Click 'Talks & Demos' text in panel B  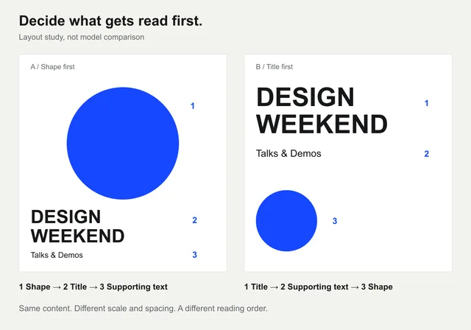pyautogui.click(x=288, y=153)
